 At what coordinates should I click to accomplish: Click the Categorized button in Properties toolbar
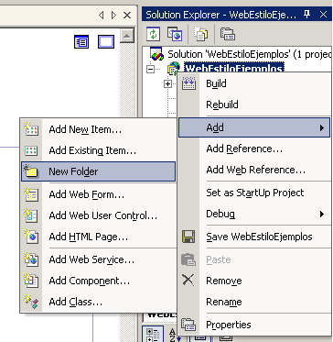point(153,335)
